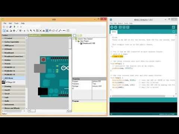Expand the VBBExpress toolbox group
This screenshot has height=134, width=179.
pyautogui.click(x=14, y=45)
